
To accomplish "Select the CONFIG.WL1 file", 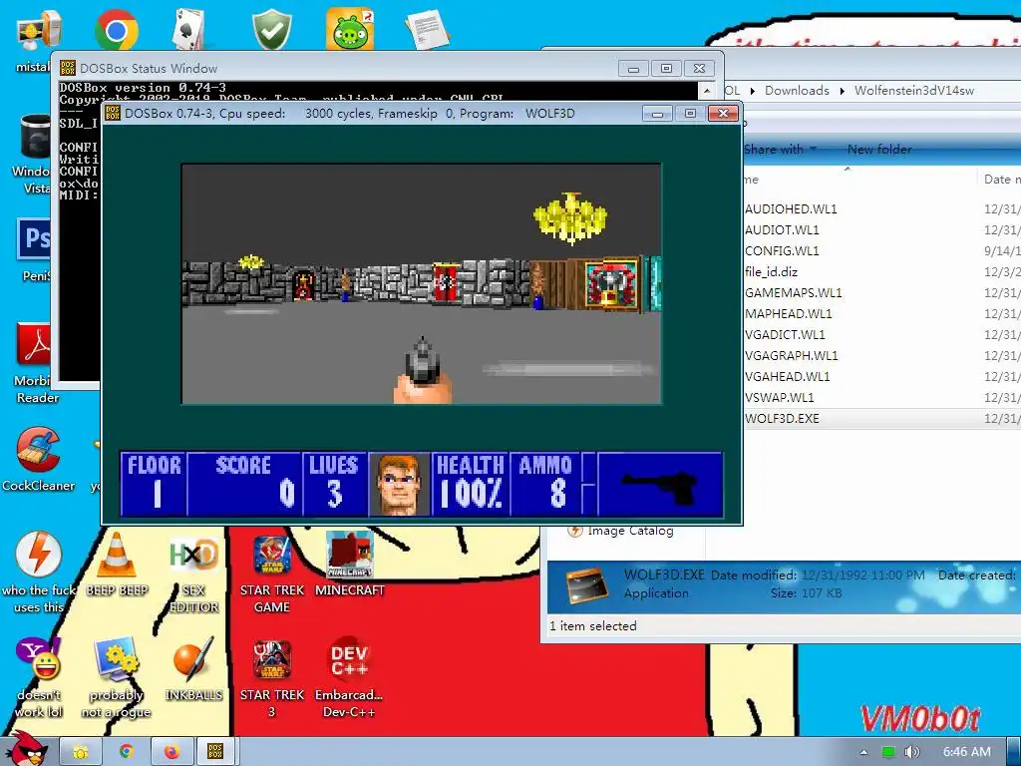I will (782, 250).
